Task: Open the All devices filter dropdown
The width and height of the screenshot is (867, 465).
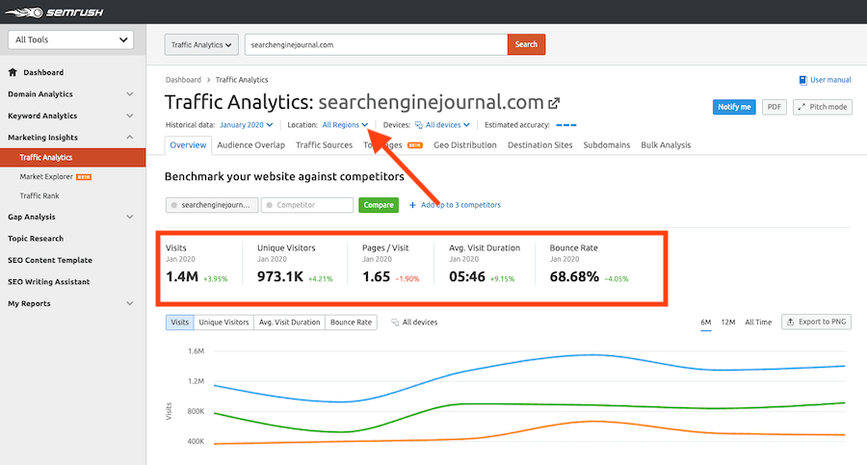Action: coord(447,125)
